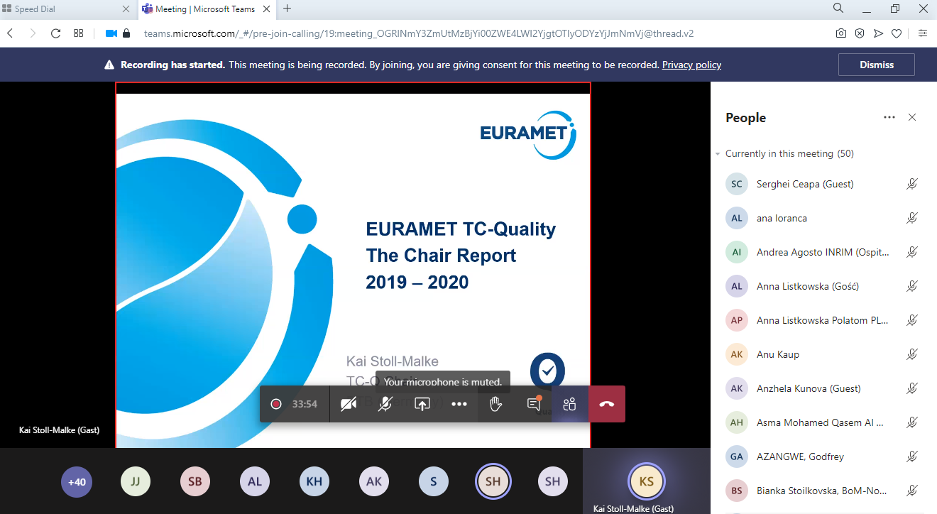This screenshot has height=514, width=937.
Task: Click the browser snapshot camera icon
Action: point(840,33)
